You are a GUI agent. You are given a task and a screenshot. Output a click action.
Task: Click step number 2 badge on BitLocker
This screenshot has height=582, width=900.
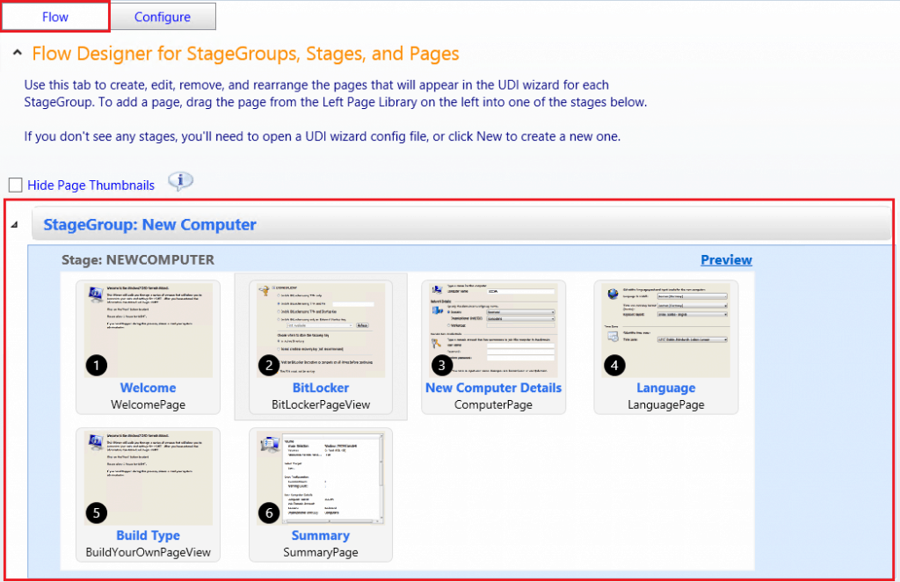(270, 366)
